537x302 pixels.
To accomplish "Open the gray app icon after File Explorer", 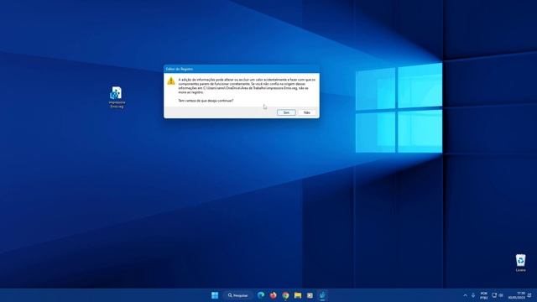I will click(x=310, y=295).
